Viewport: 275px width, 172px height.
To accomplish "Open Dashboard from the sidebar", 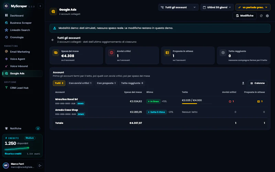I will pyautogui.click(x=22, y=15).
